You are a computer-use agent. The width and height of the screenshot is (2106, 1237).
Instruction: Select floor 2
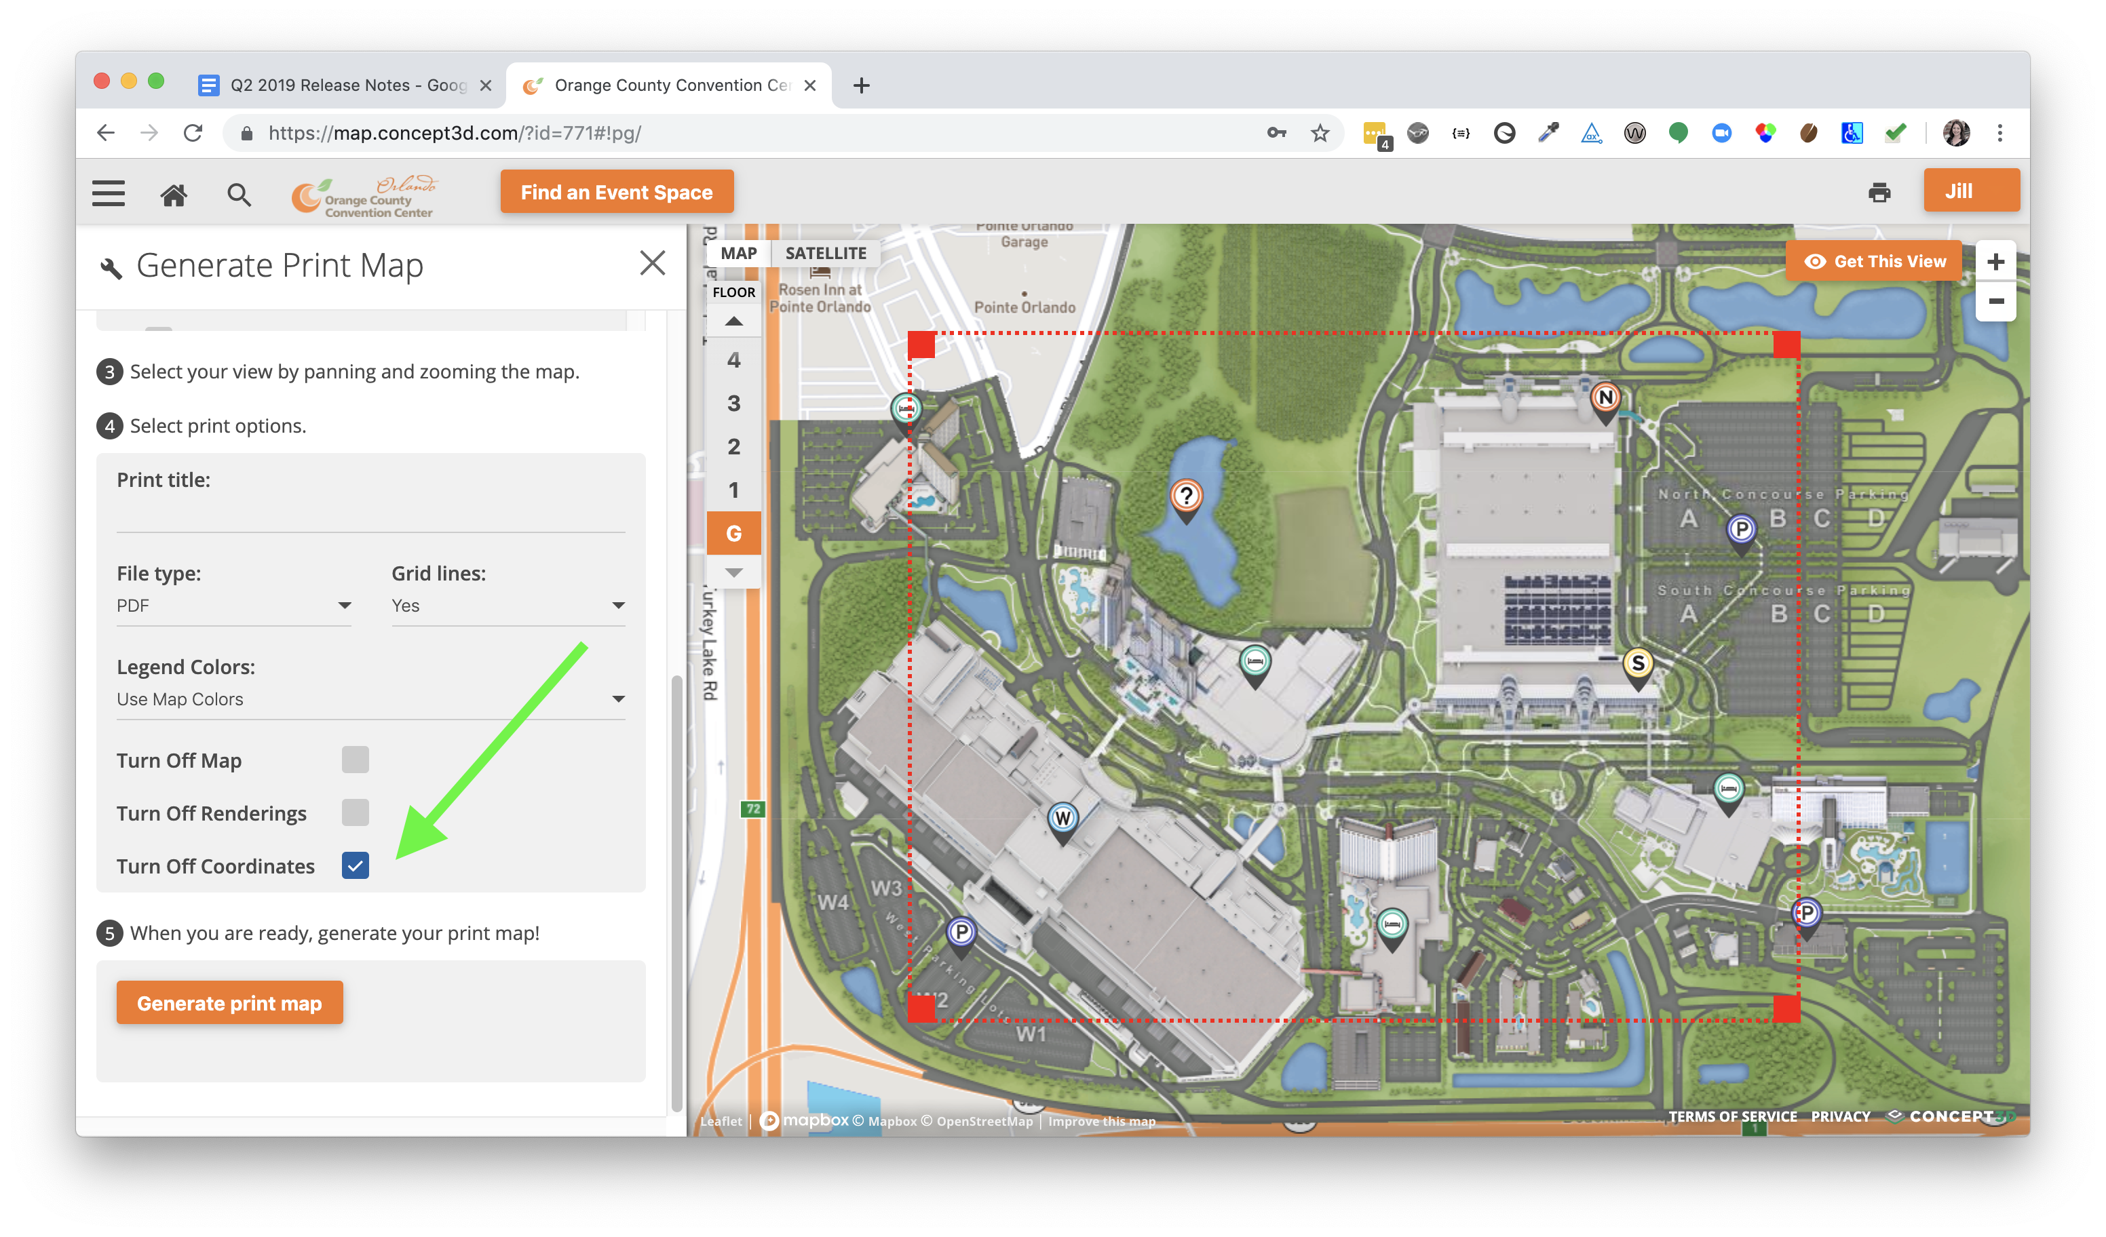[x=733, y=447]
